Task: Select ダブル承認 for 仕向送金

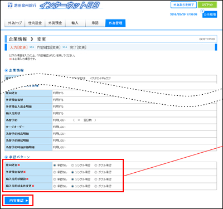Action: coord(96,165)
